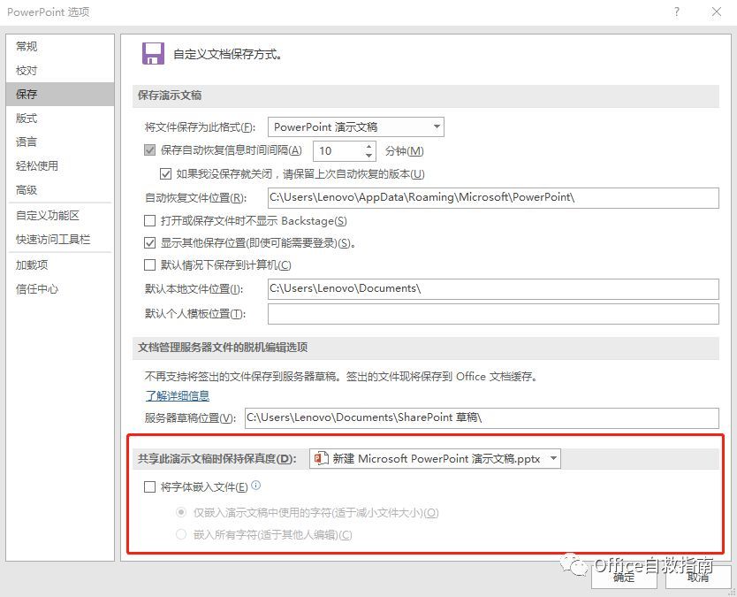Open the 将文件保存为此格式 dropdown
The width and height of the screenshot is (737, 597).
(x=356, y=127)
